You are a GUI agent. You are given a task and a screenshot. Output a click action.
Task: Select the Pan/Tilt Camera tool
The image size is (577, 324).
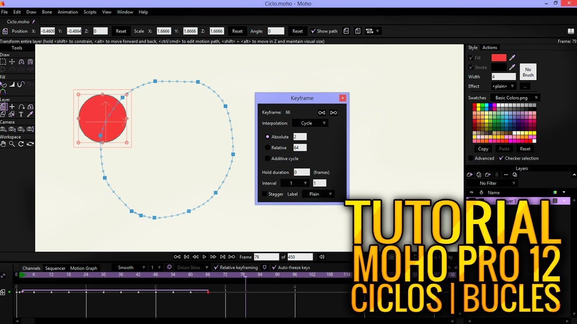point(30,129)
